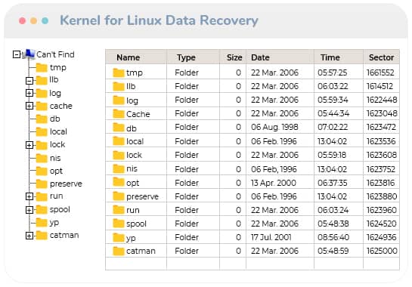Select the local tree item
Viewport: 412px width, 287px height.
(58, 131)
